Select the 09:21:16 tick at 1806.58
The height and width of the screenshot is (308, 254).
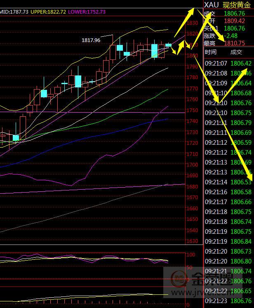[x=229, y=192]
